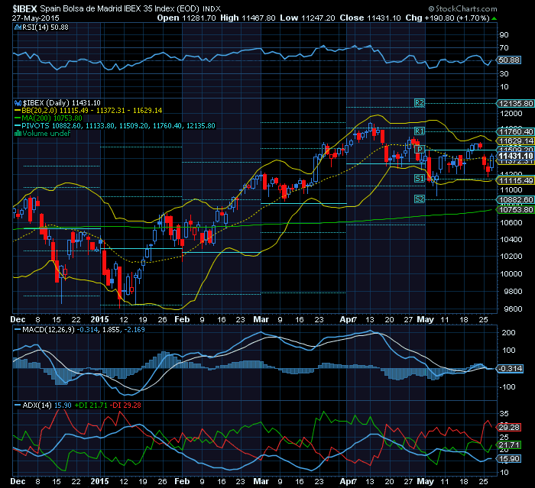Image resolution: width=535 pixels, height=488 pixels.
Task: Click the -DI 29.28 legend text
Action: (x=127, y=406)
